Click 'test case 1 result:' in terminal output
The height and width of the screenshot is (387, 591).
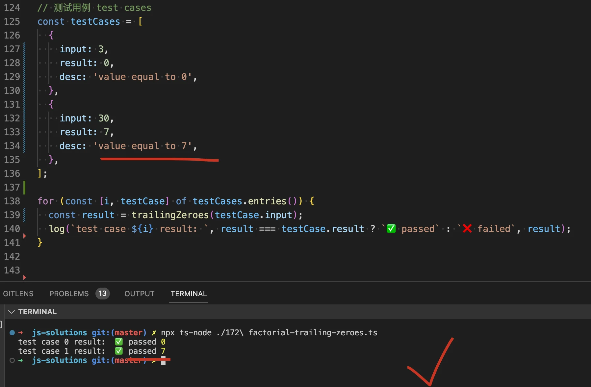pos(62,351)
